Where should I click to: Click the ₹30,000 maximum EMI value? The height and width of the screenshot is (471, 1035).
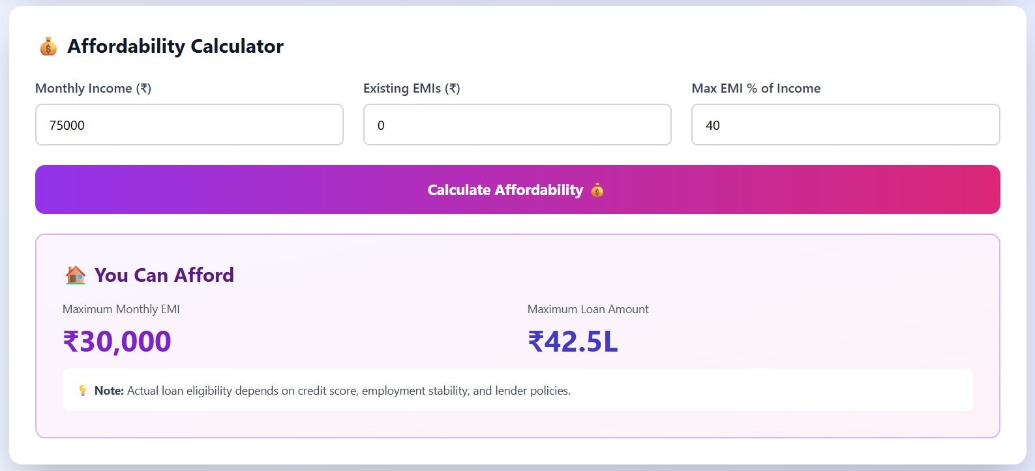coord(117,341)
